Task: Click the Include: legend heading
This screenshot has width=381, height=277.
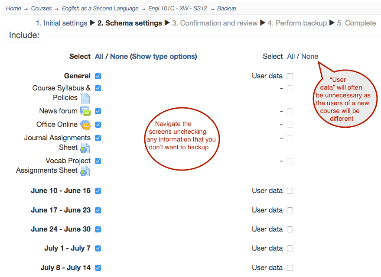Action: tap(24, 35)
